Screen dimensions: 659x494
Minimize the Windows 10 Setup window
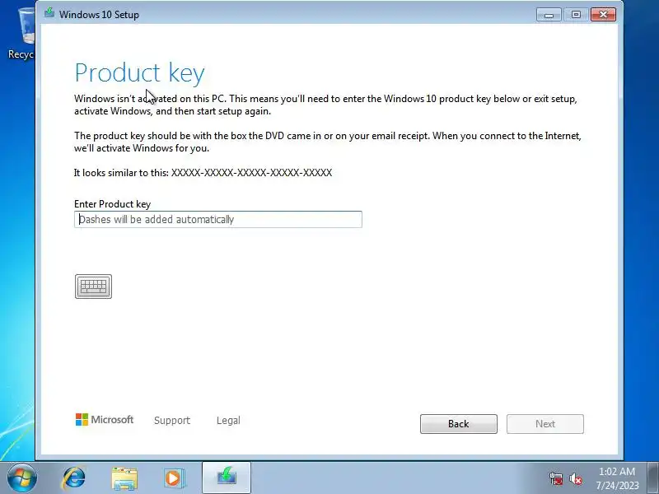click(549, 15)
